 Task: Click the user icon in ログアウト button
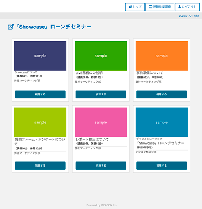point(179,7)
